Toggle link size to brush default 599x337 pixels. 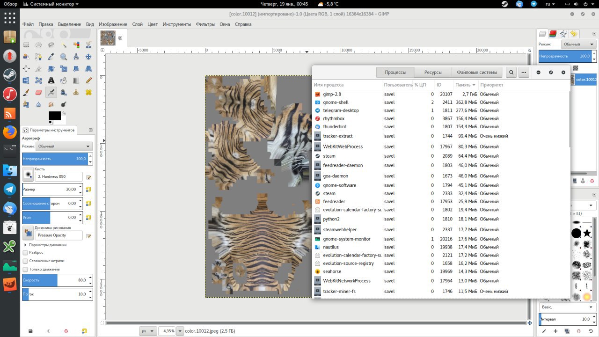[88, 190]
